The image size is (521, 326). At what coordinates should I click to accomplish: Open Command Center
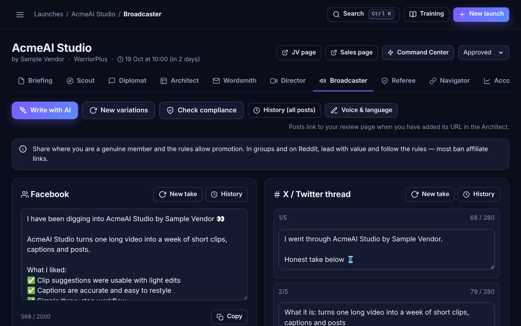point(418,53)
